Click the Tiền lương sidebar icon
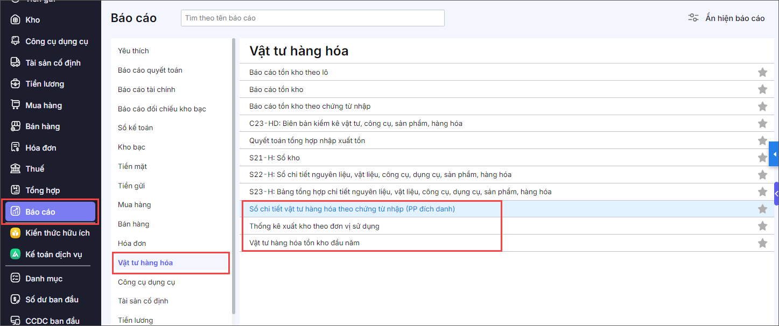Viewport: 779px width, 326px height. [x=16, y=84]
